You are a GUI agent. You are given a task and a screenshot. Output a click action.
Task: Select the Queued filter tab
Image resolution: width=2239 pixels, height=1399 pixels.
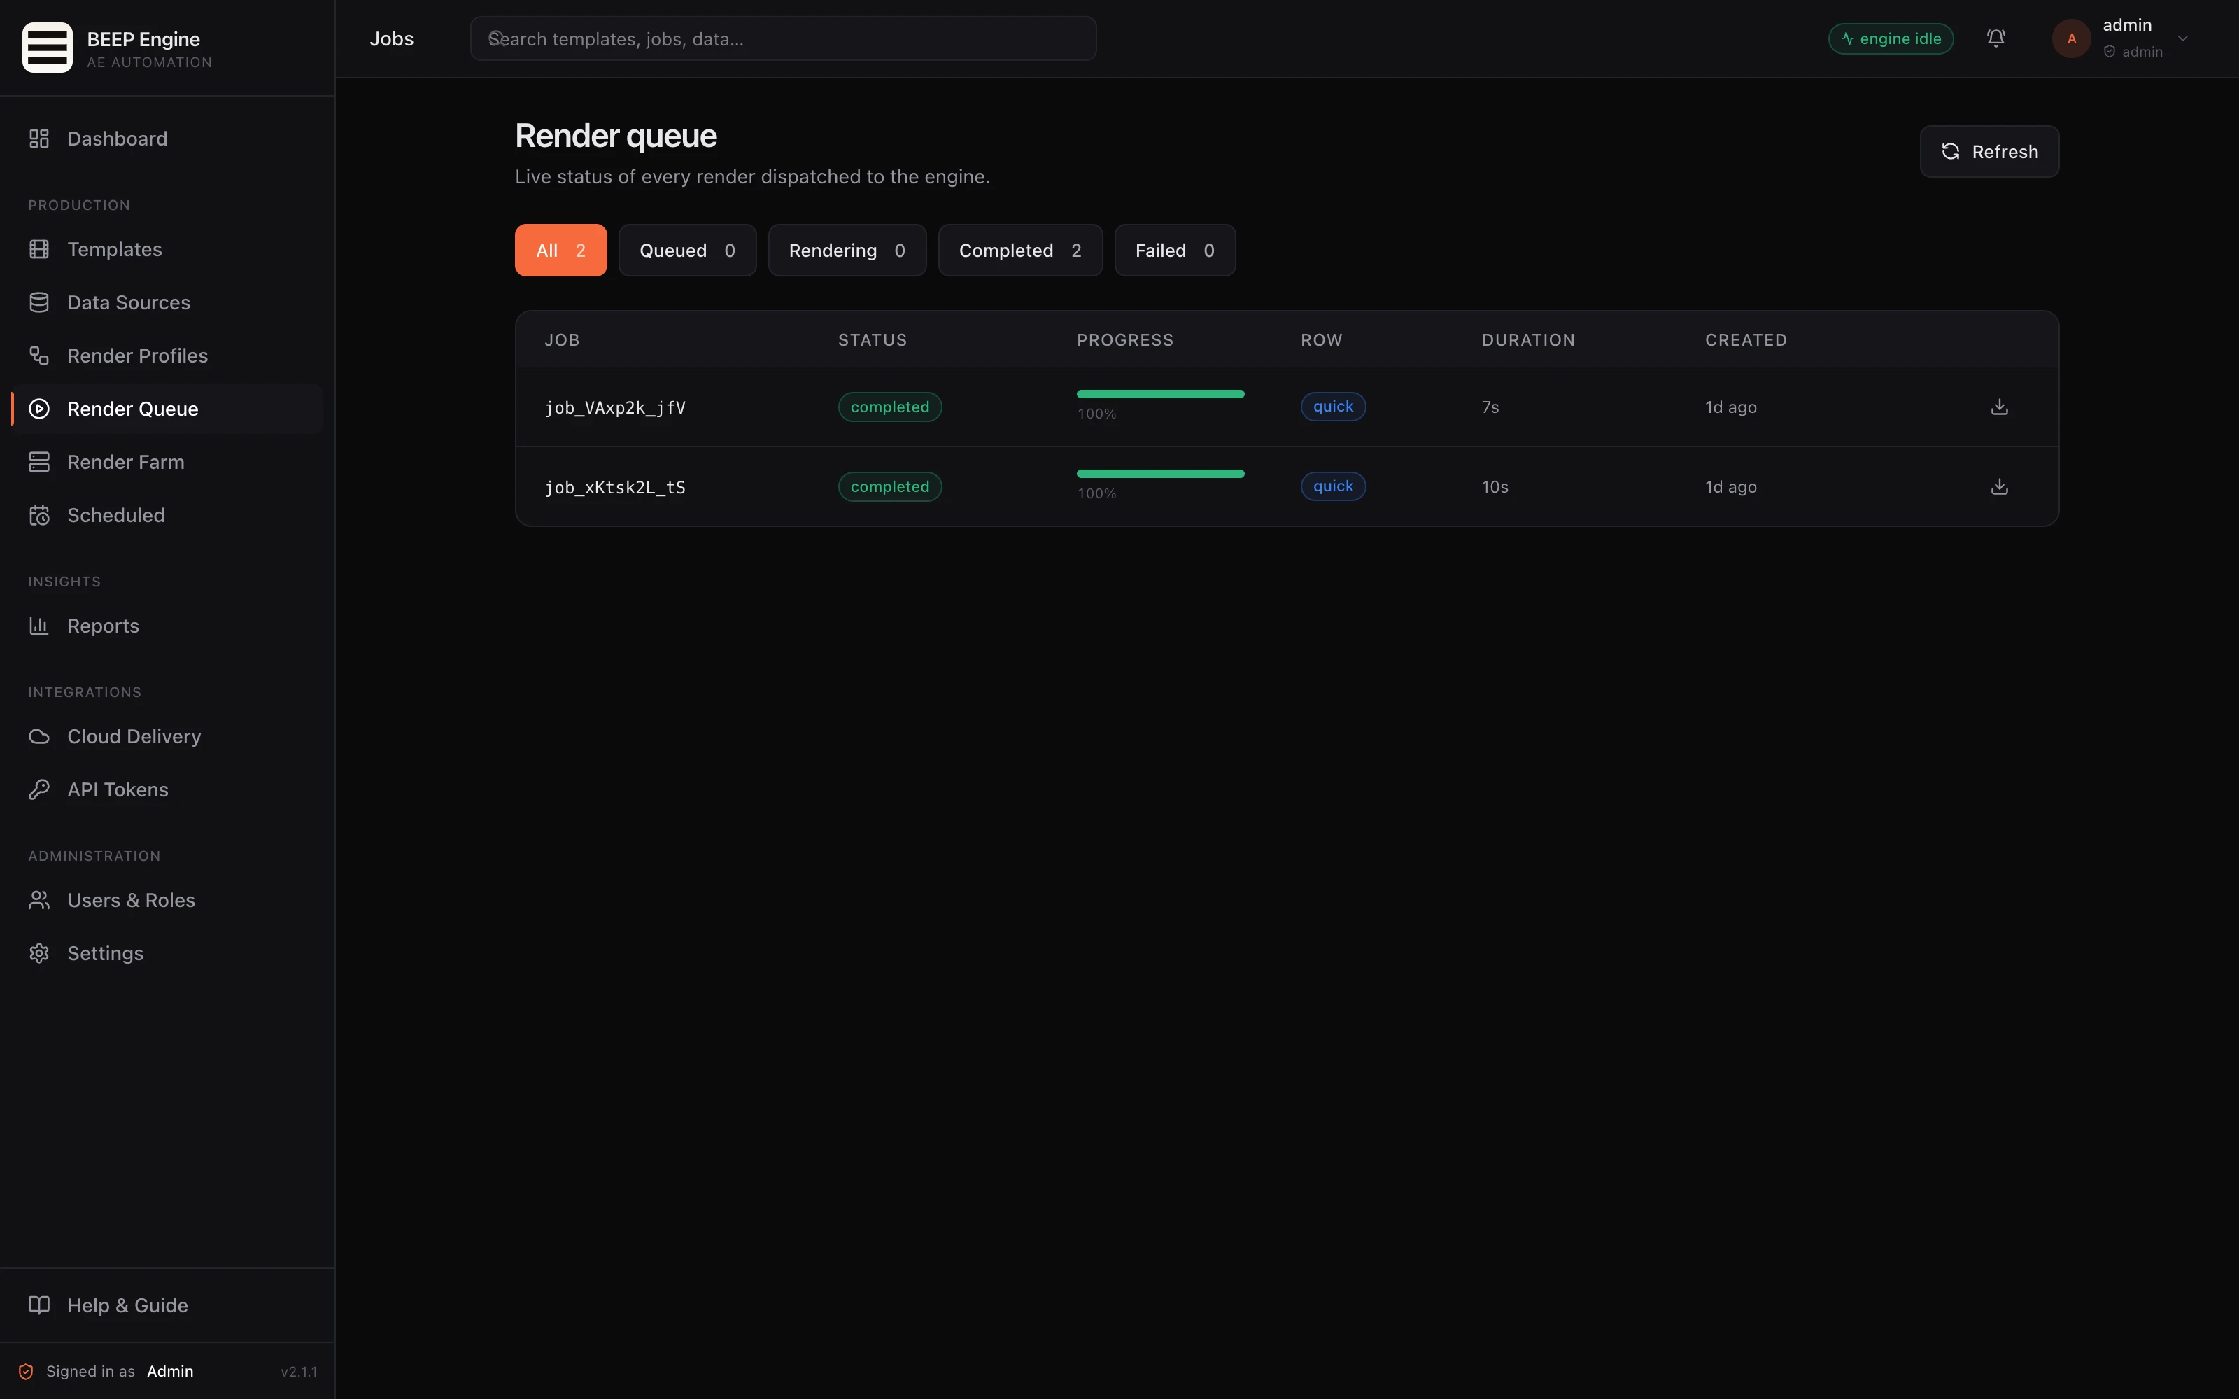pyautogui.click(x=687, y=251)
